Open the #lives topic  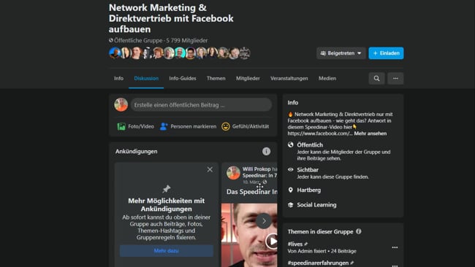click(295, 244)
